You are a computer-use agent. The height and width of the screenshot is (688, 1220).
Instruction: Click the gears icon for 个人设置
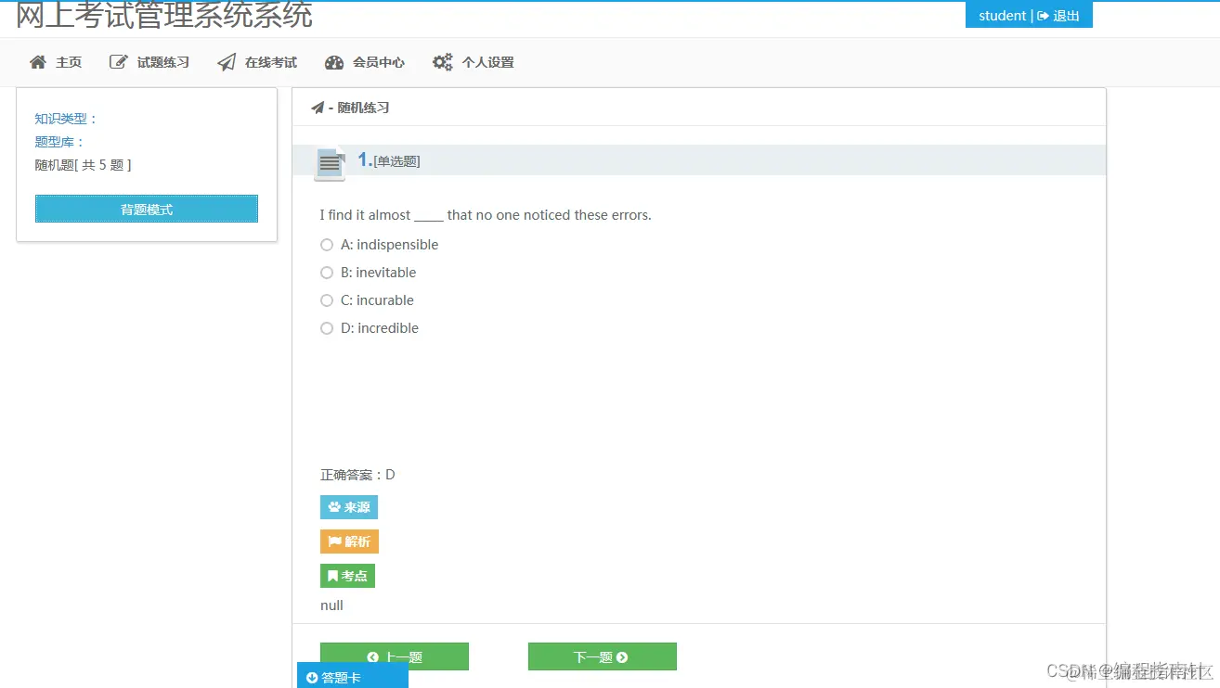(x=443, y=62)
